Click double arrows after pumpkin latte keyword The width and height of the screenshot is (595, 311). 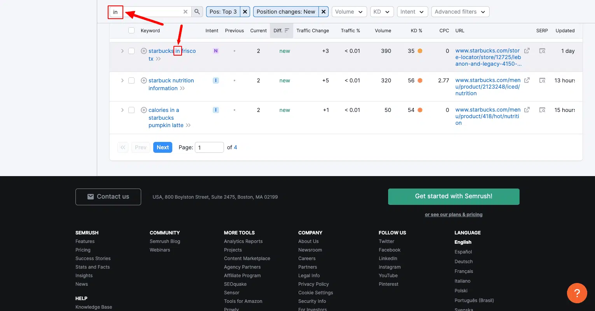[x=188, y=125]
